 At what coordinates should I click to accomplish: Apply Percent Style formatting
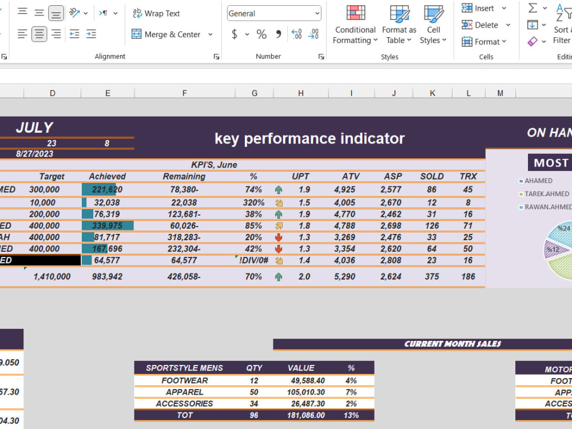click(x=261, y=34)
